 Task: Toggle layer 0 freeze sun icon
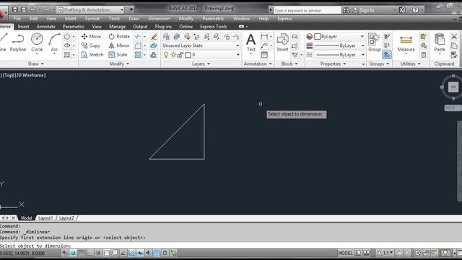(x=173, y=55)
